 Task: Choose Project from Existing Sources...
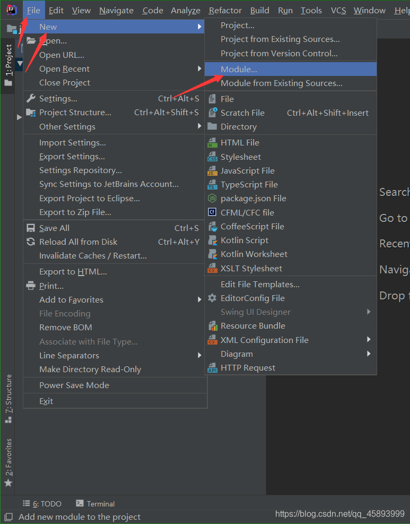291,39
